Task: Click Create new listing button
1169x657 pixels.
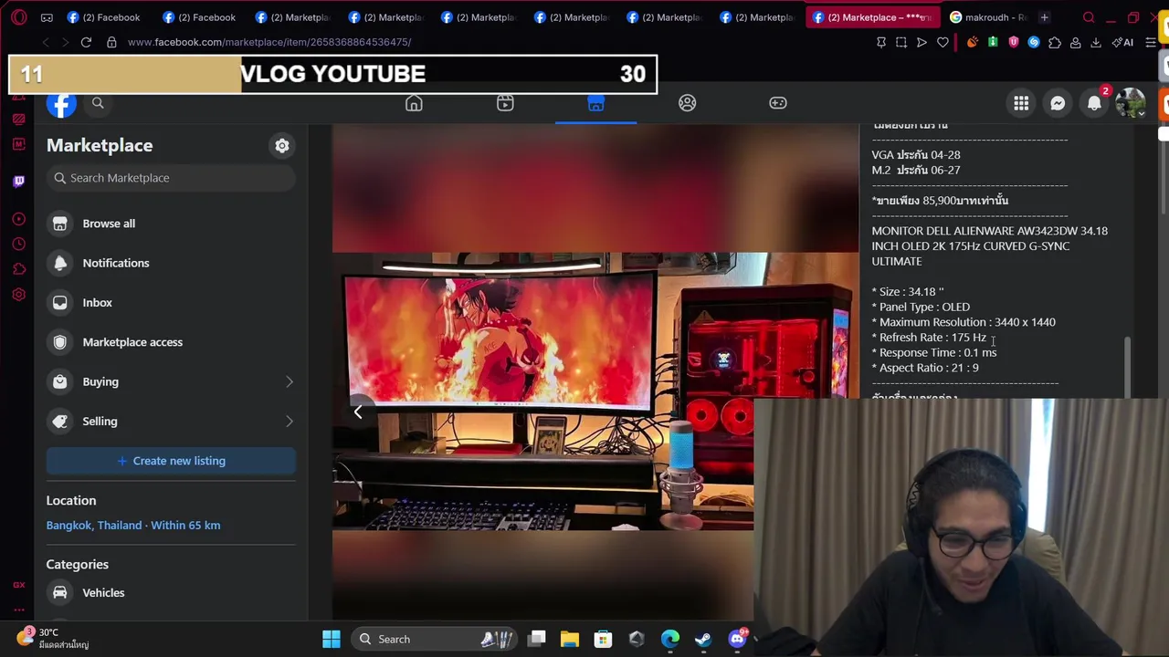Action: pos(171,461)
